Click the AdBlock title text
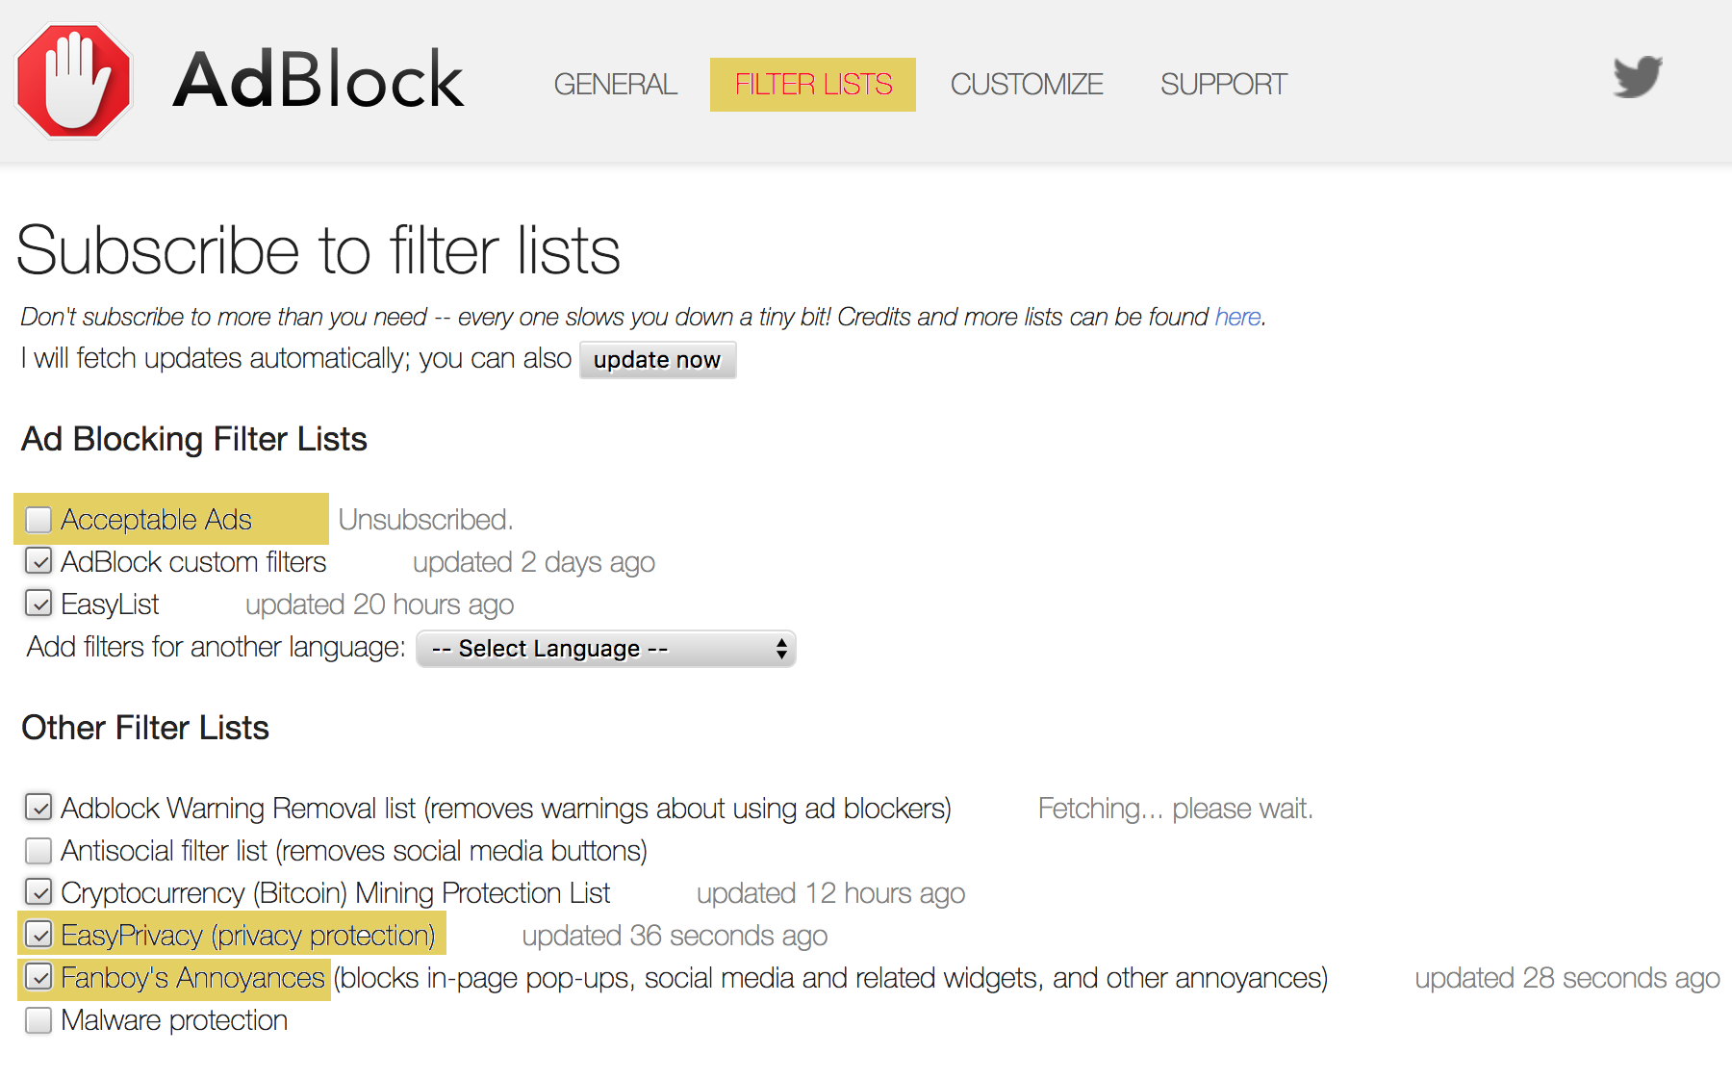 pyautogui.click(x=318, y=81)
